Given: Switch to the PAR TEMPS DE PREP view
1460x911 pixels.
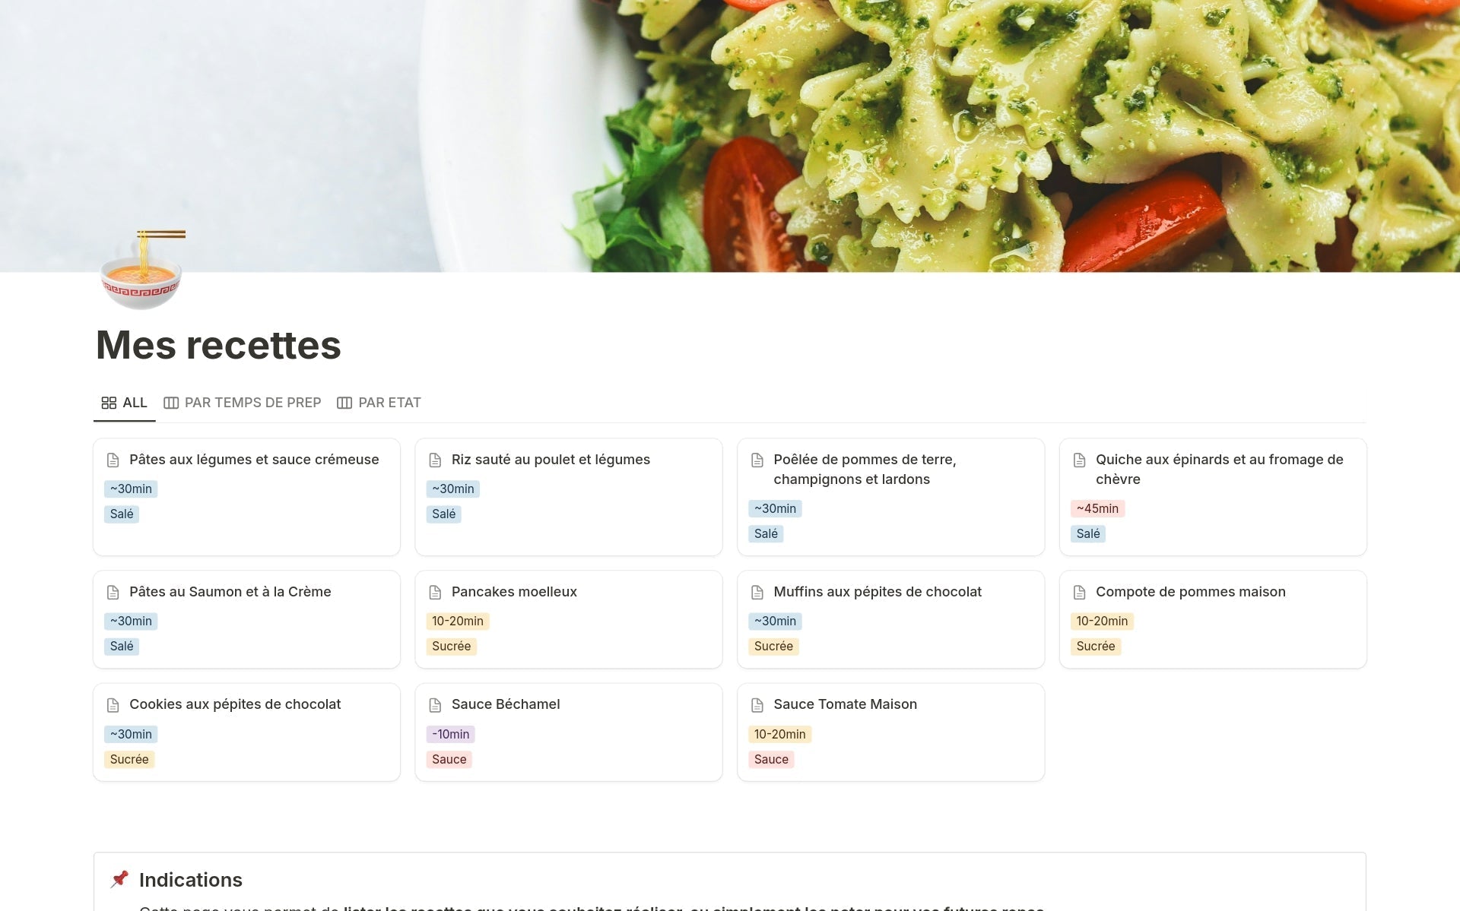Looking at the screenshot, I should click(x=243, y=403).
